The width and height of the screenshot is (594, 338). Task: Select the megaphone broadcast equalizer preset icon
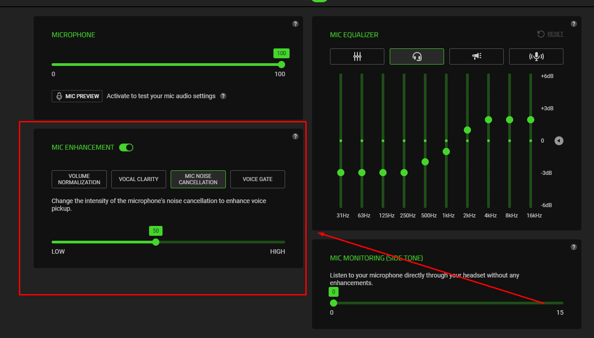[476, 56]
